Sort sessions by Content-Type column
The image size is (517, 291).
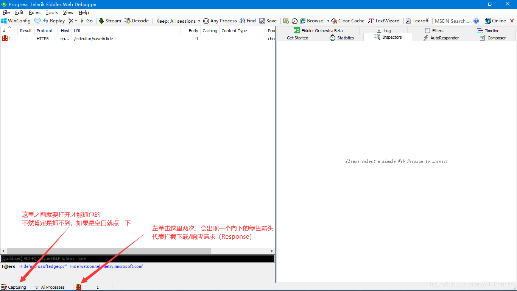[x=242, y=31]
